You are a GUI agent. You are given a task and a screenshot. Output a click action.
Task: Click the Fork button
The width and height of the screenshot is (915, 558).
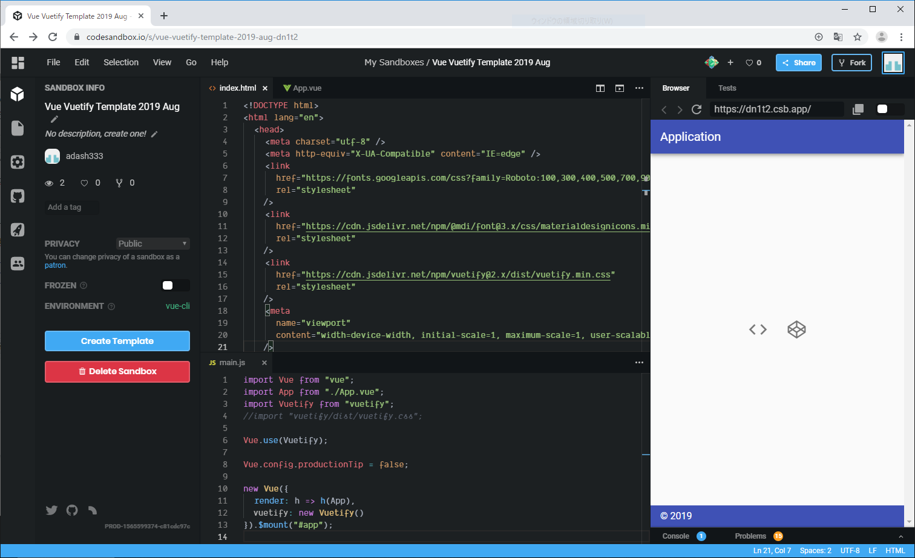pyautogui.click(x=851, y=63)
